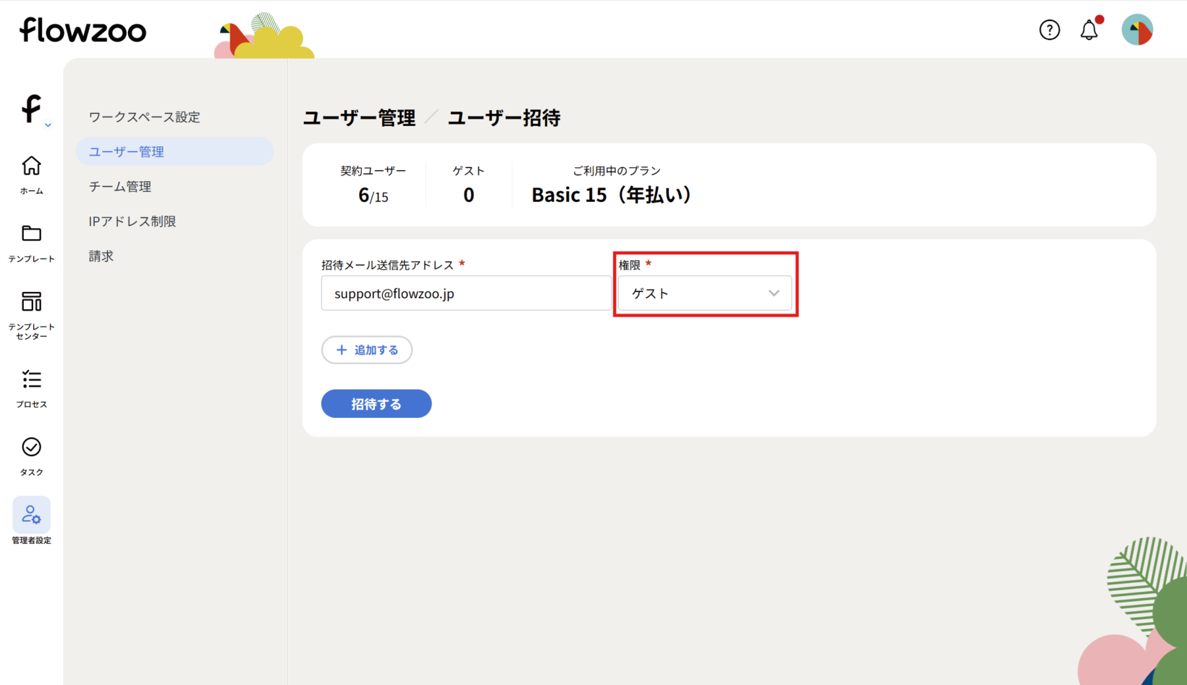Open IPアドレス制限 settings

[132, 222]
